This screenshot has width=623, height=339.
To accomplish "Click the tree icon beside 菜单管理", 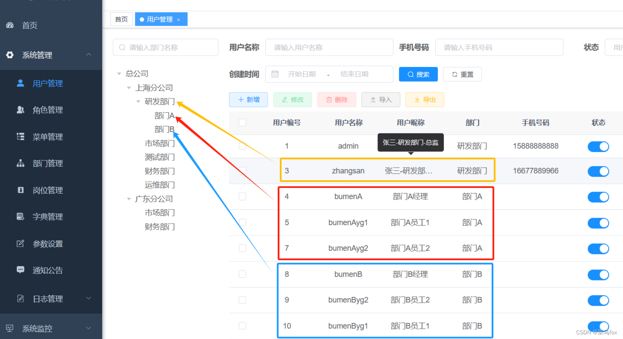I will coord(21,137).
